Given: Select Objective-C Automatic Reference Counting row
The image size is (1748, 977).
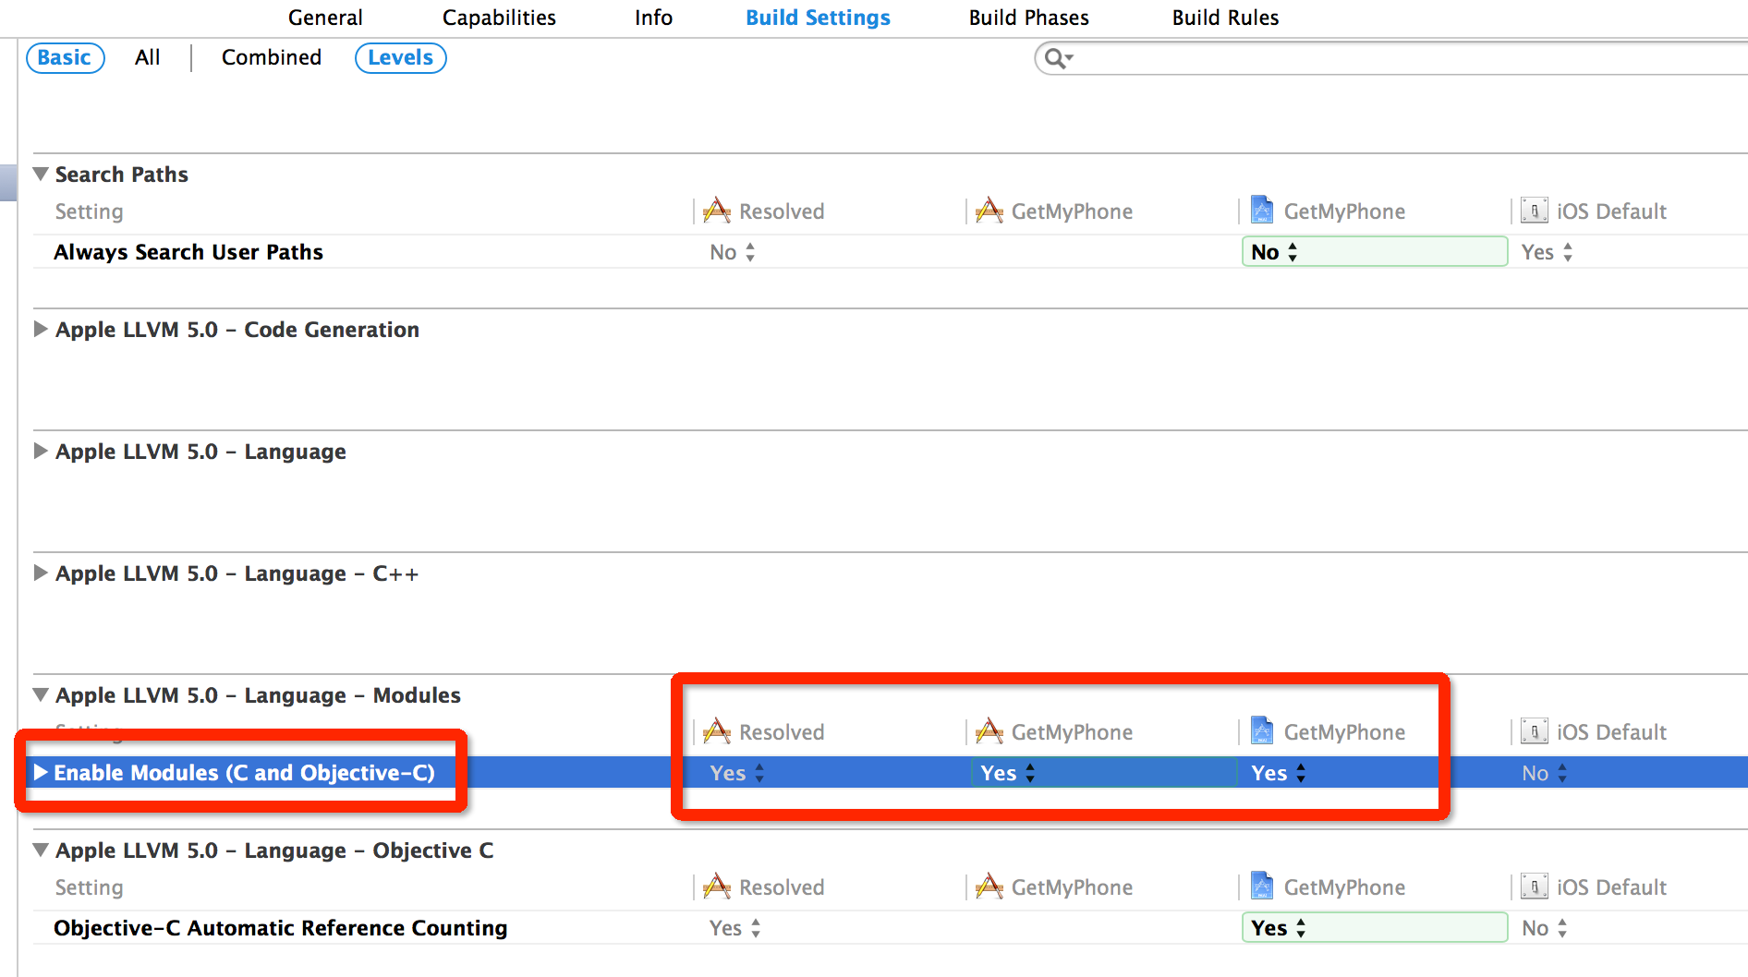Looking at the screenshot, I should coord(891,928).
